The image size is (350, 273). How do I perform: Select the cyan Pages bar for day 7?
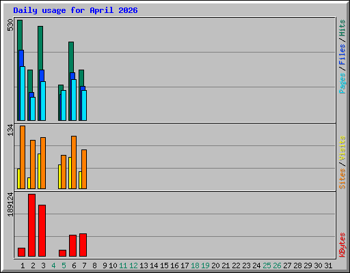(84, 105)
